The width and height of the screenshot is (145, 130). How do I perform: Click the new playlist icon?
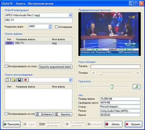point(7,80)
